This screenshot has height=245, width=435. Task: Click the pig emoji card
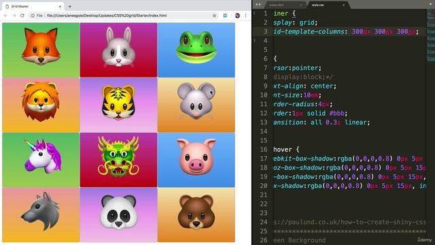(196, 160)
